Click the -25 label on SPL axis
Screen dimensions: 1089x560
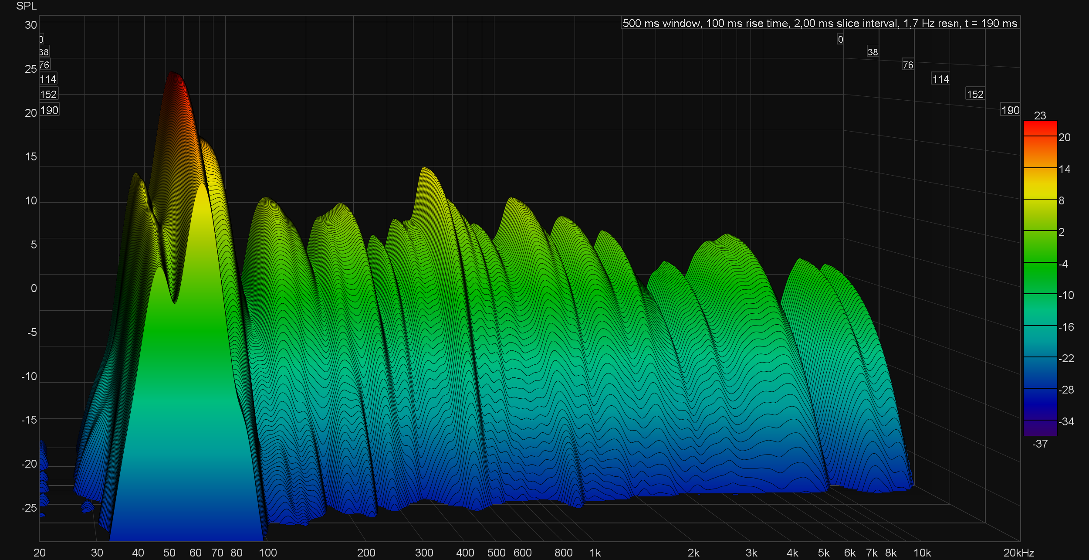coord(29,508)
